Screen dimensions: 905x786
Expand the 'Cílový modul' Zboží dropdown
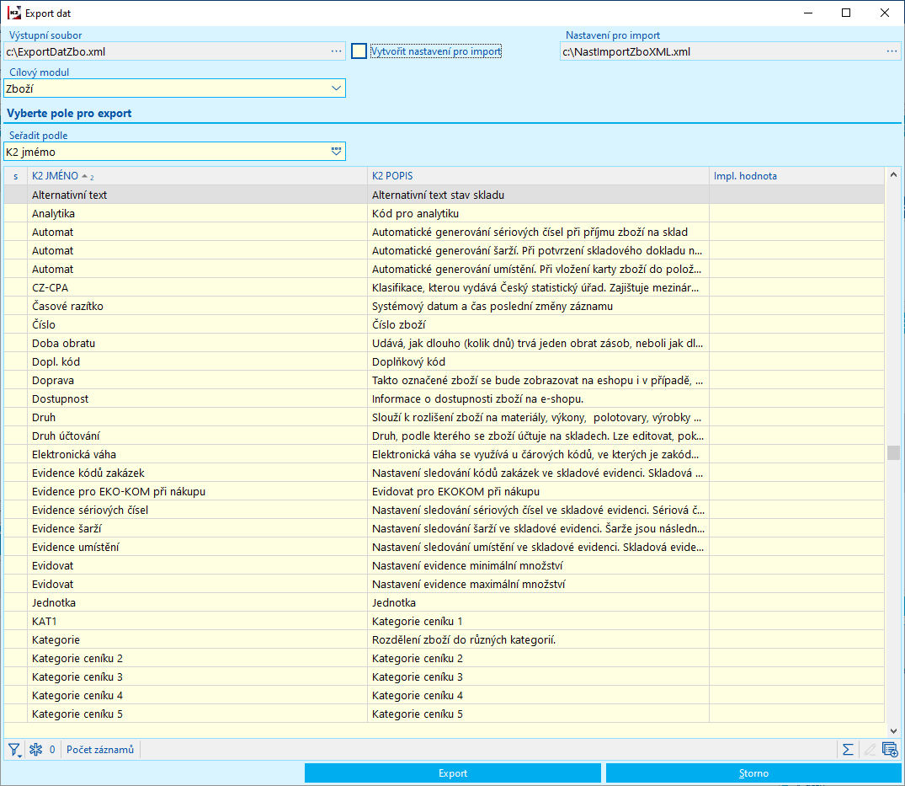pos(336,88)
